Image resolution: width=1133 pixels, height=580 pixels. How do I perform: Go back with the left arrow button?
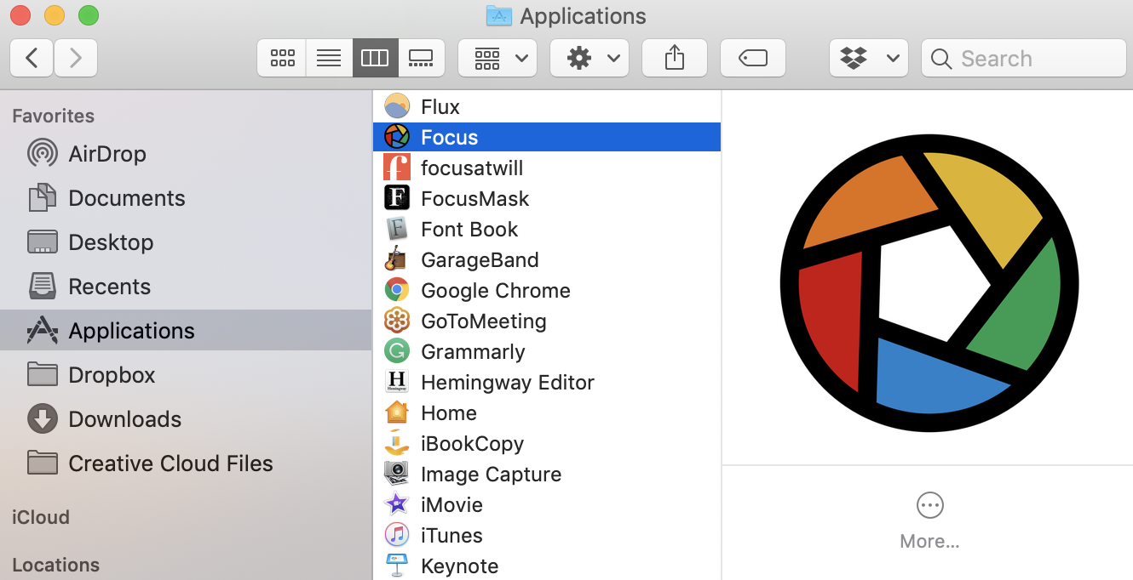[x=32, y=58]
